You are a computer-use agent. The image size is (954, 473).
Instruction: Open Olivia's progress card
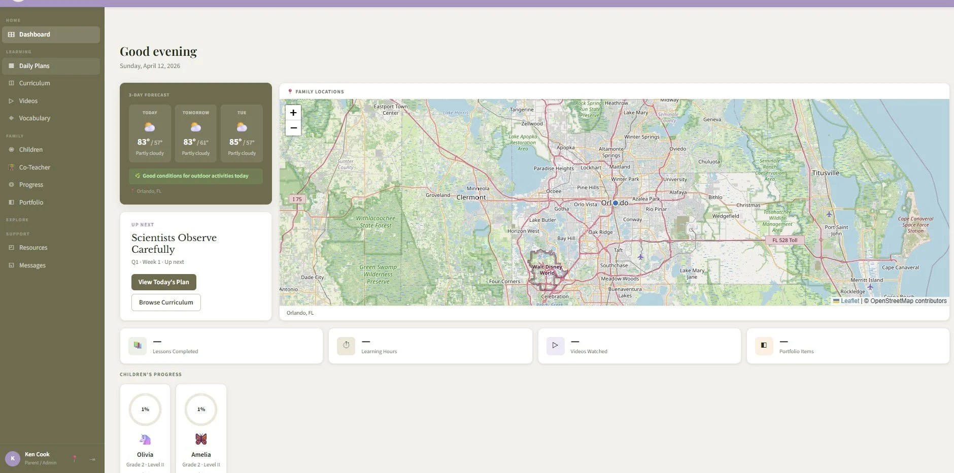click(145, 429)
